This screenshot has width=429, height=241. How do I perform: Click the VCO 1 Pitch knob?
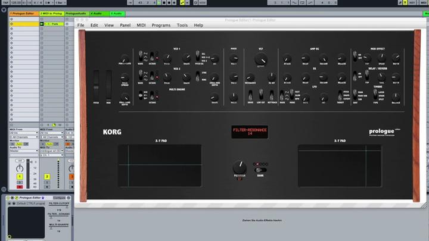(167, 58)
